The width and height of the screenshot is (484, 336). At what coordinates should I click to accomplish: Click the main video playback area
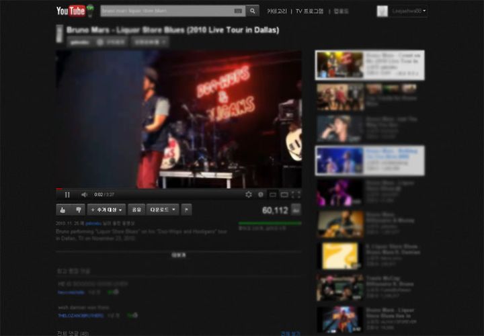click(x=179, y=120)
